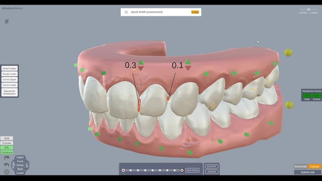Image resolution: width=322 pixels, height=181 pixels.
Task: Click the Submit Job button
Action: (x=307, y=172)
